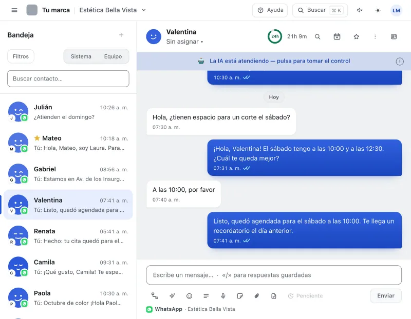
Task: Open Gabriel's conversation
Action: [x=68, y=174]
